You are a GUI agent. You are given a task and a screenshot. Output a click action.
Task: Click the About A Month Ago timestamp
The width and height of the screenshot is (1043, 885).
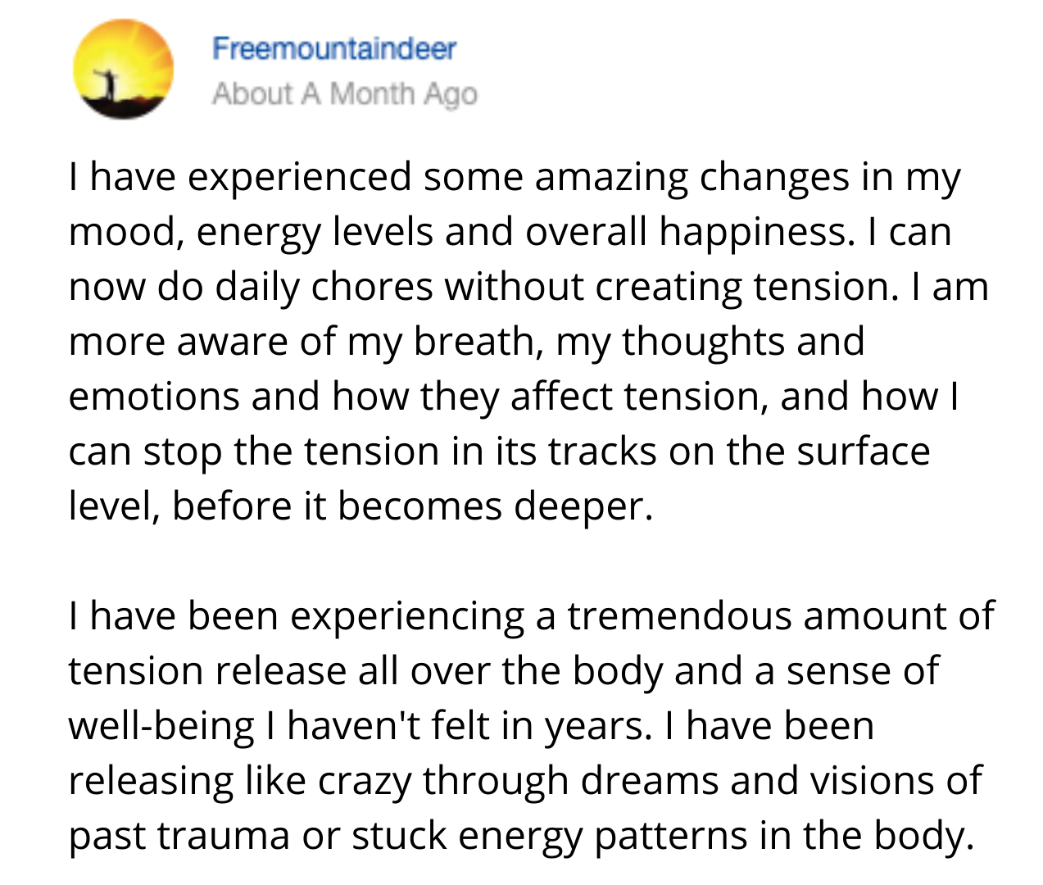tap(344, 94)
